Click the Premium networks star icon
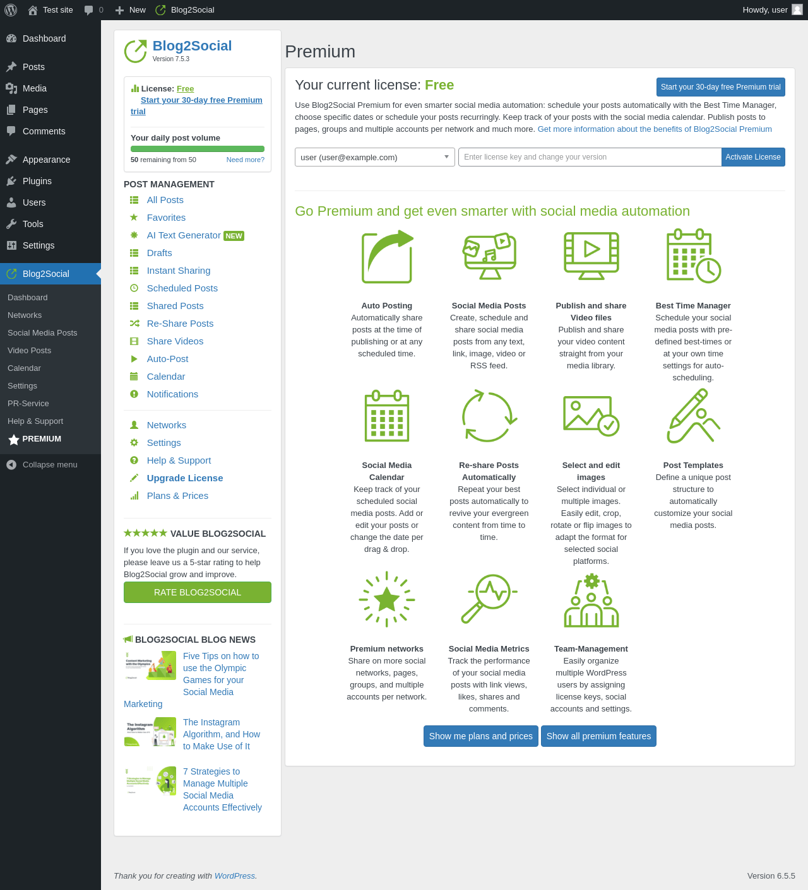 pyautogui.click(x=387, y=599)
